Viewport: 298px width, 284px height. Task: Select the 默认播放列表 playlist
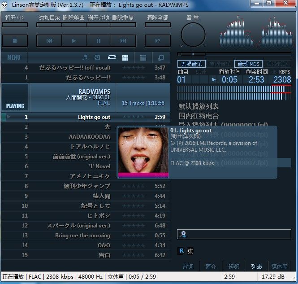(199, 106)
